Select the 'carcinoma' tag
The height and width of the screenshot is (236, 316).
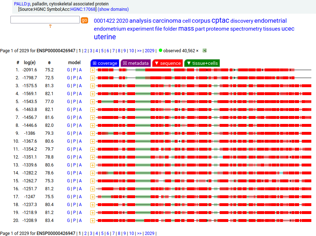(x=167, y=21)
